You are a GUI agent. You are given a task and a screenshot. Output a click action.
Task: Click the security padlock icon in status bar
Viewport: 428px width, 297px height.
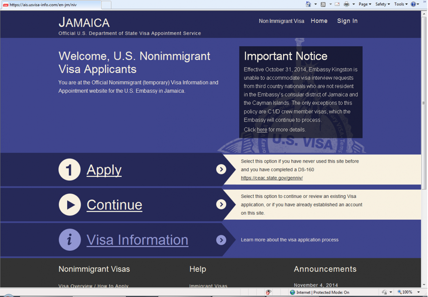pos(384,292)
